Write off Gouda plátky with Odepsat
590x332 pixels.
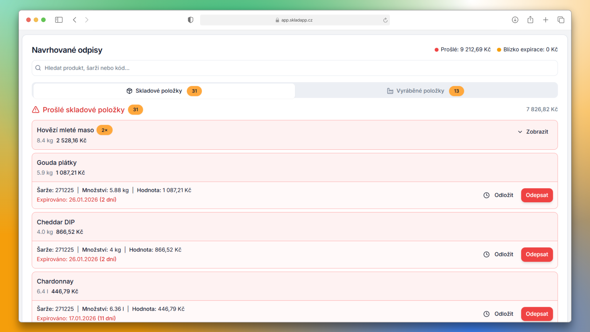point(537,195)
